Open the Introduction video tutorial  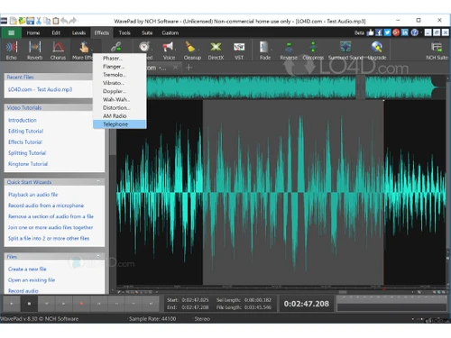click(x=23, y=120)
